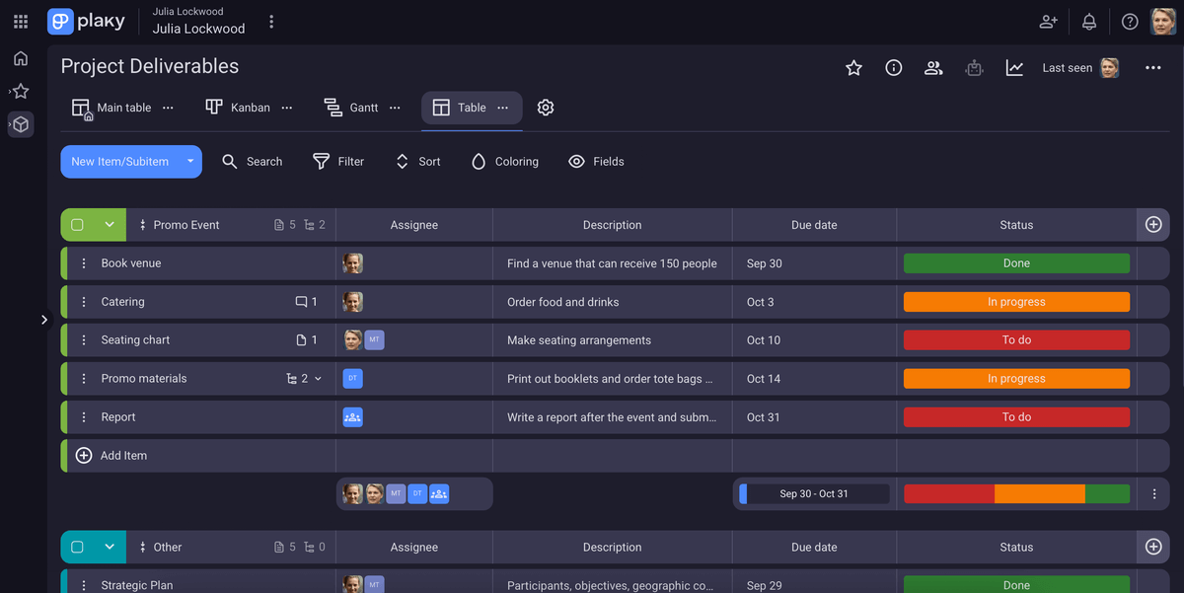
Task: Open the Filter options
Action: tap(338, 161)
